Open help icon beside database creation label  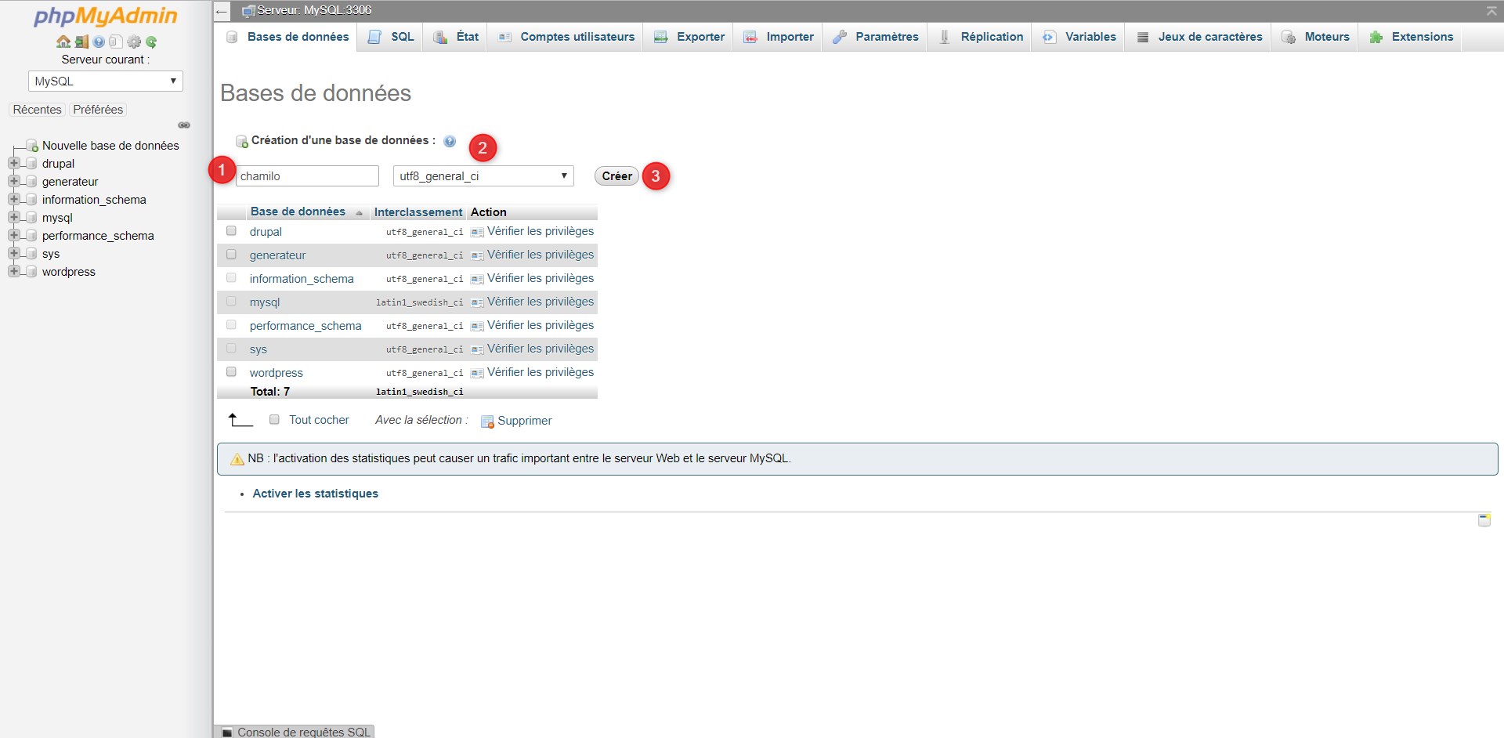point(450,142)
